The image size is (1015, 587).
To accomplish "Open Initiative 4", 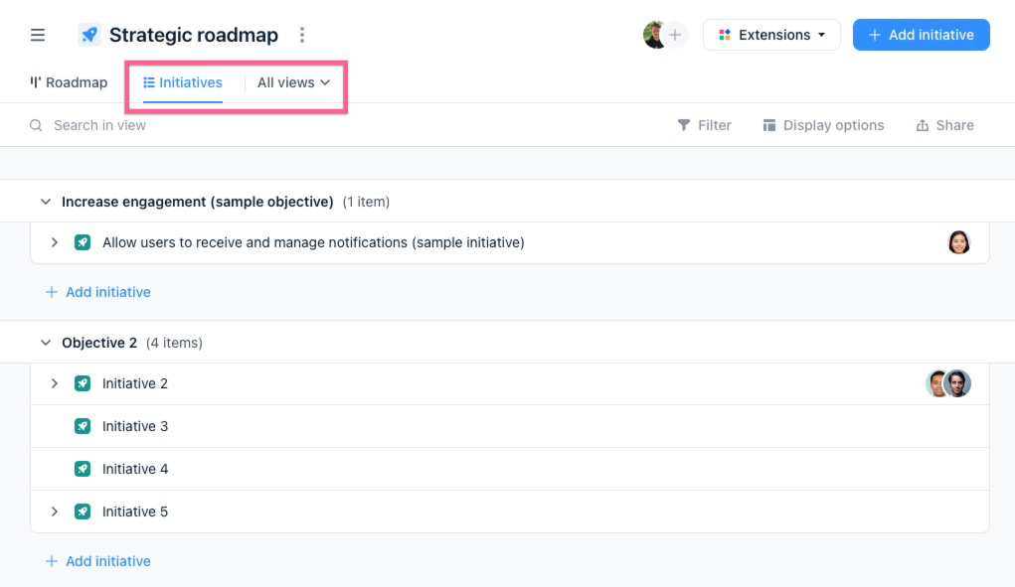I will 134,469.
